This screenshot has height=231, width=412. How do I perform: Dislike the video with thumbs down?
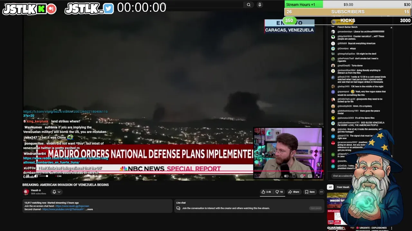279,192
